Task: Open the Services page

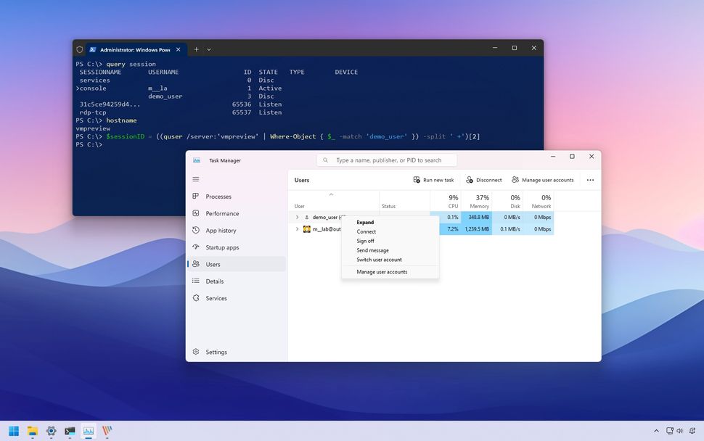Action: coord(216,297)
